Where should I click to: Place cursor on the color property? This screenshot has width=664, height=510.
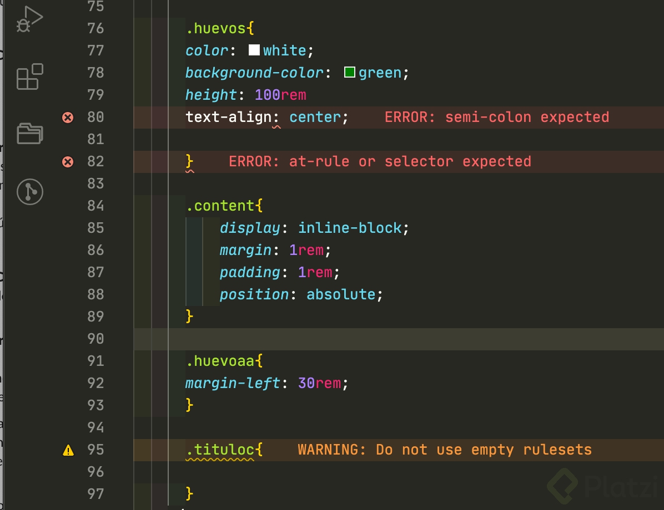point(207,51)
